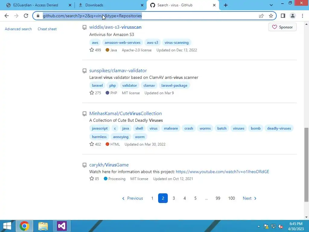Select the deadly-viruses topic tag

coord(279,128)
